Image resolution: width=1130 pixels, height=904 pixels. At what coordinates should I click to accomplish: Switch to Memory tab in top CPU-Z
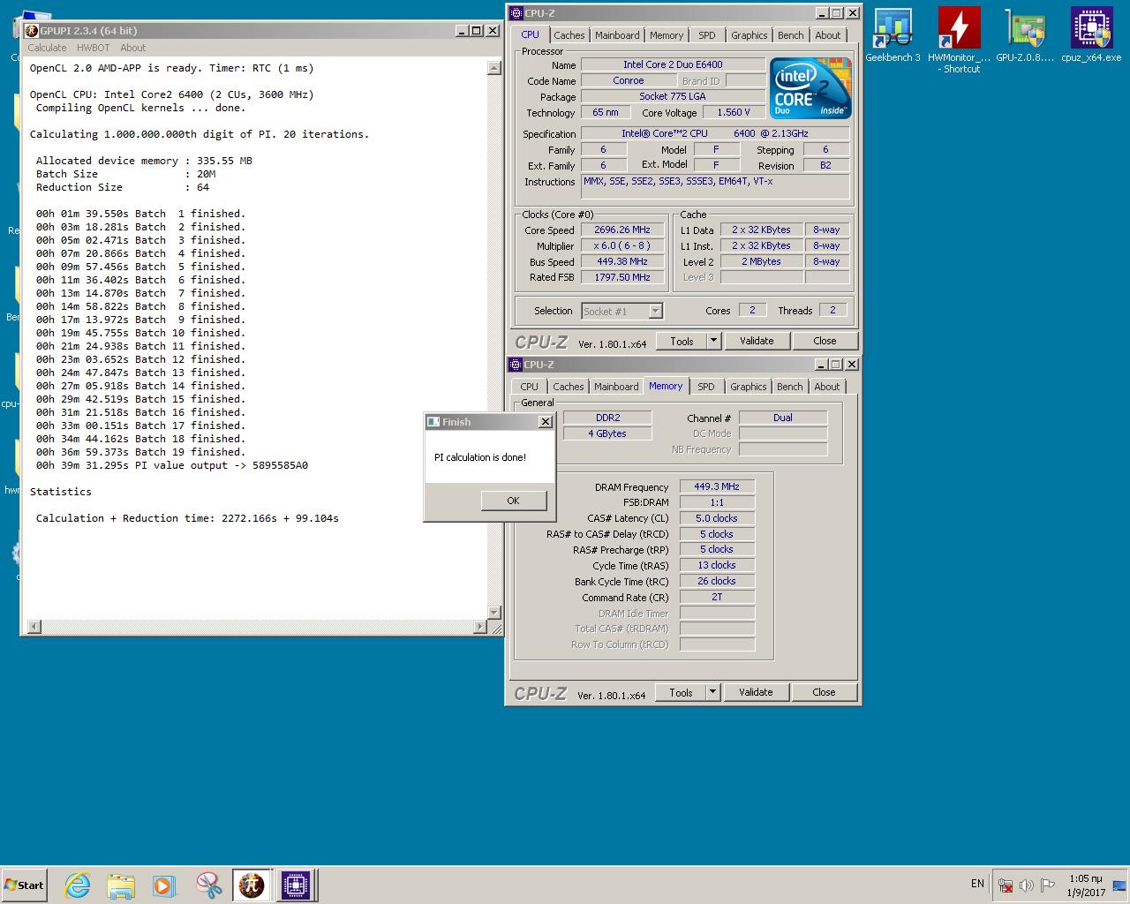[667, 35]
